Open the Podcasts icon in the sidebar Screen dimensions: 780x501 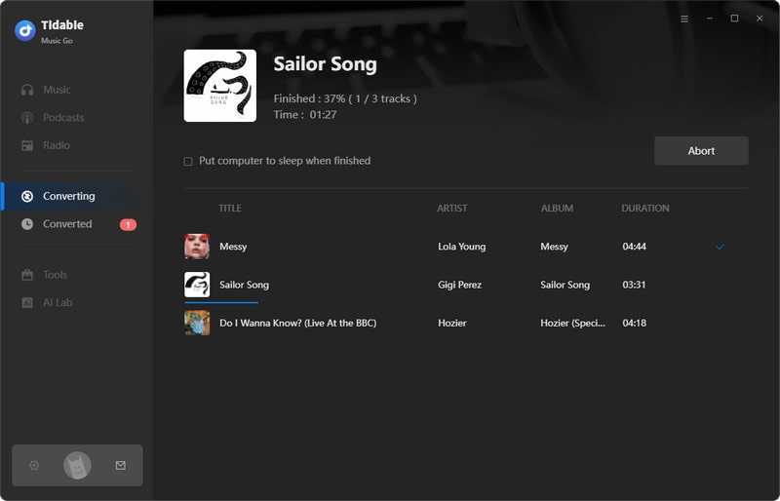coord(27,117)
